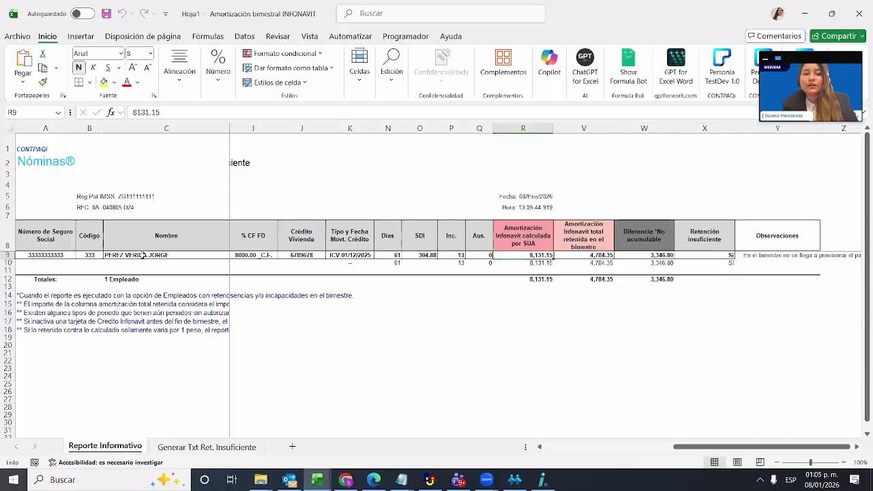Click the macro recording status bar icon
This screenshot has height=491, width=873.
pos(35,462)
